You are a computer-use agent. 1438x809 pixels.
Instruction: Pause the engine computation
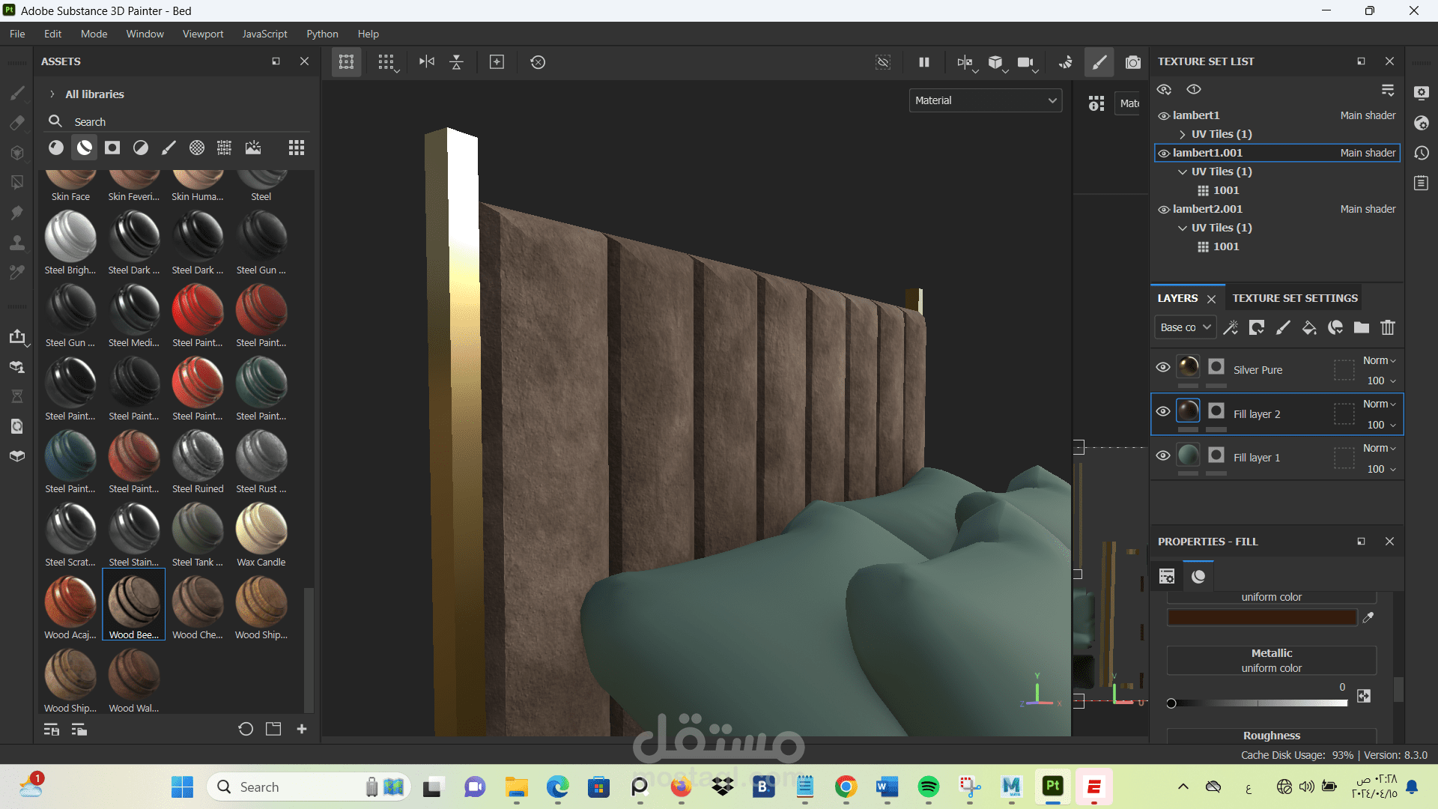click(x=923, y=62)
